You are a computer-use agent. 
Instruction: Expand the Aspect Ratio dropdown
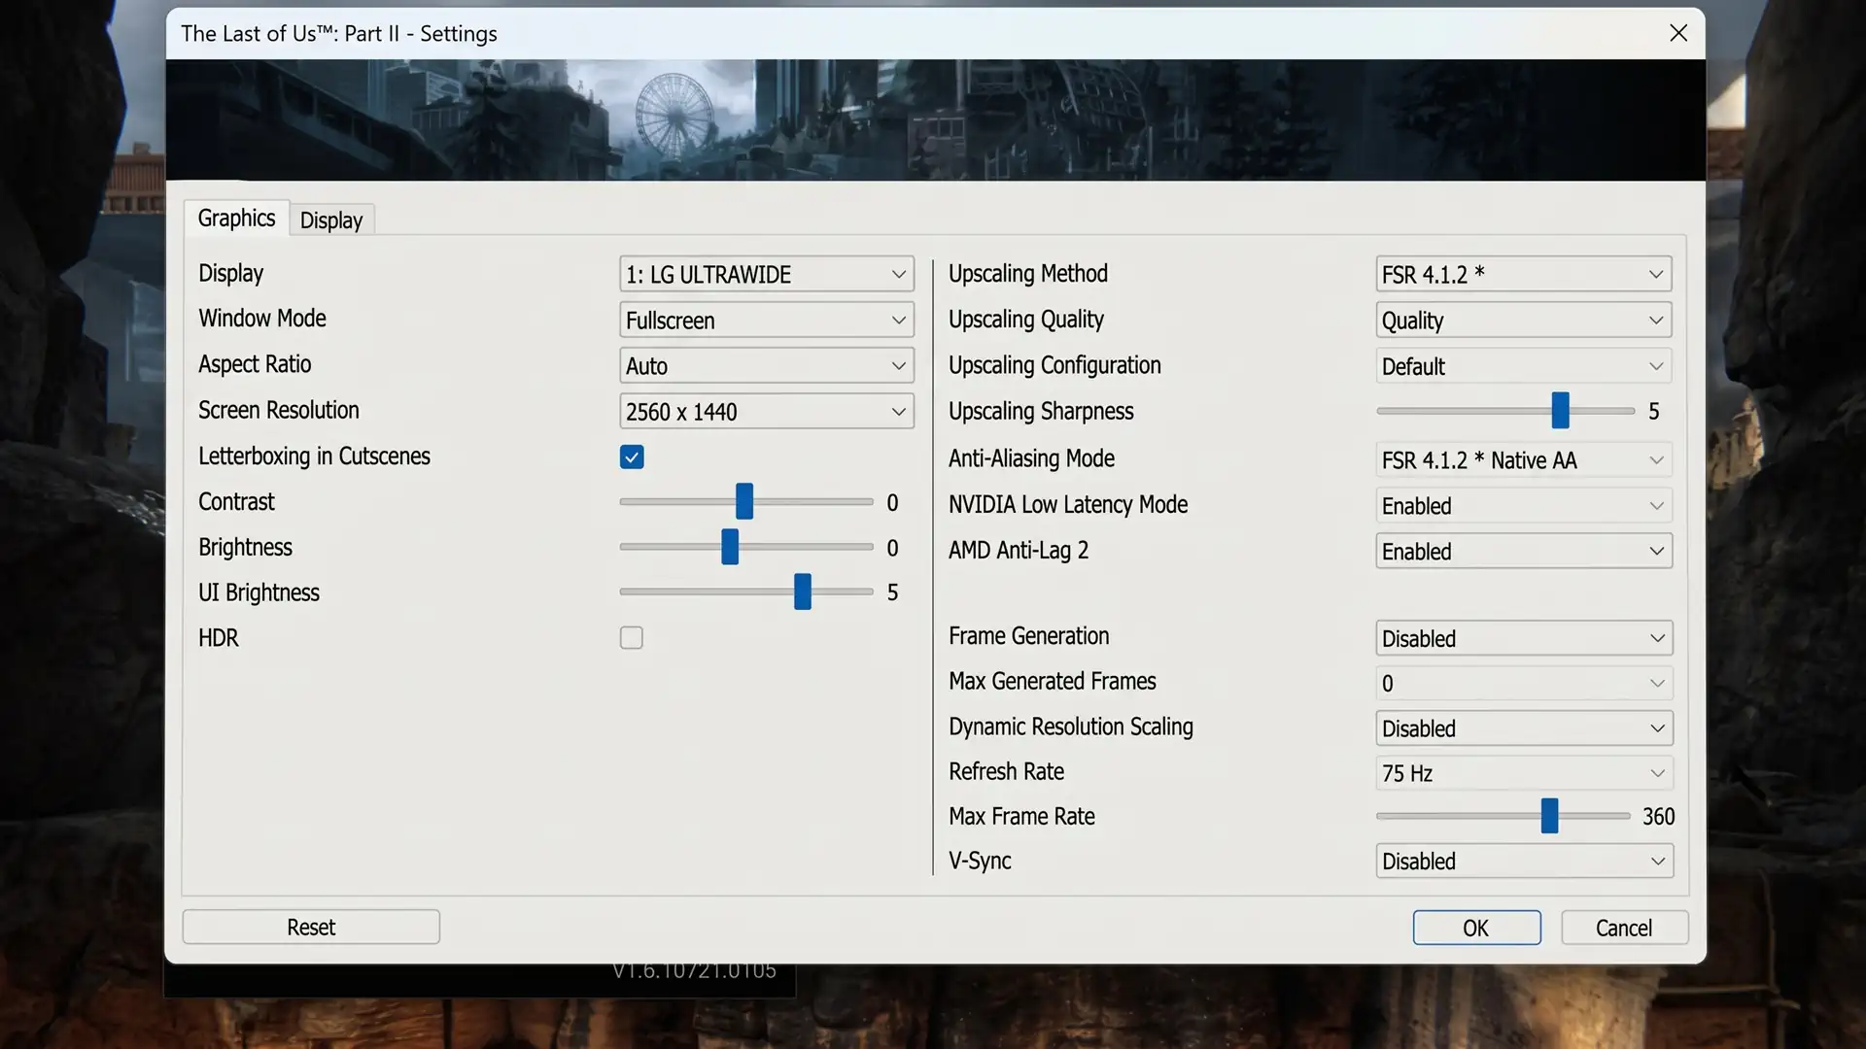(x=766, y=366)
